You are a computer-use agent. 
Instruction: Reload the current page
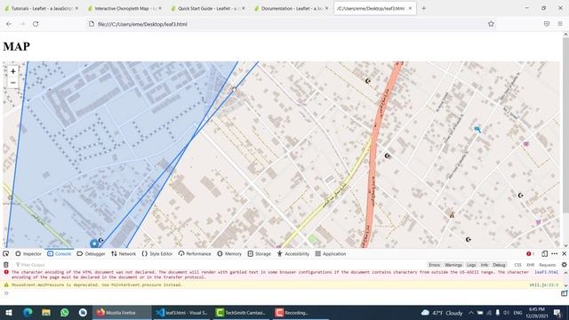[36, 24]
